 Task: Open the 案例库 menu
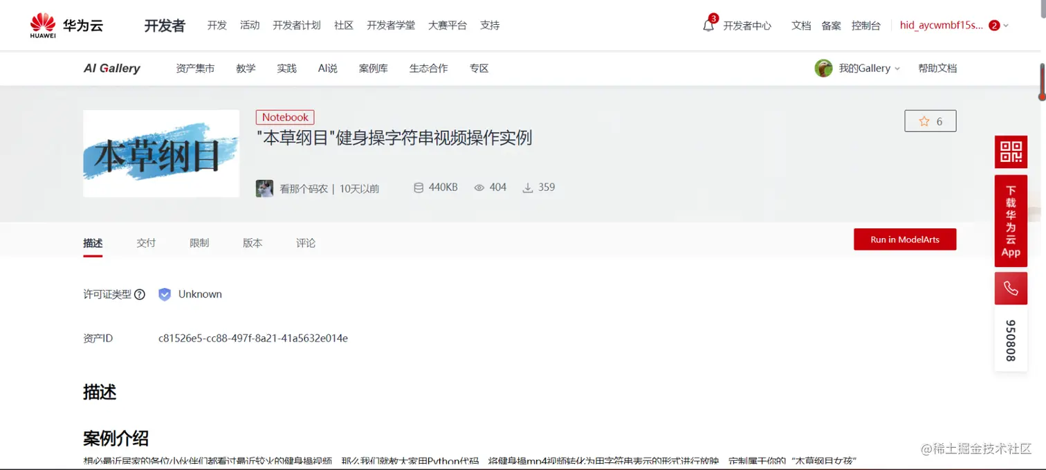(374, 69)
